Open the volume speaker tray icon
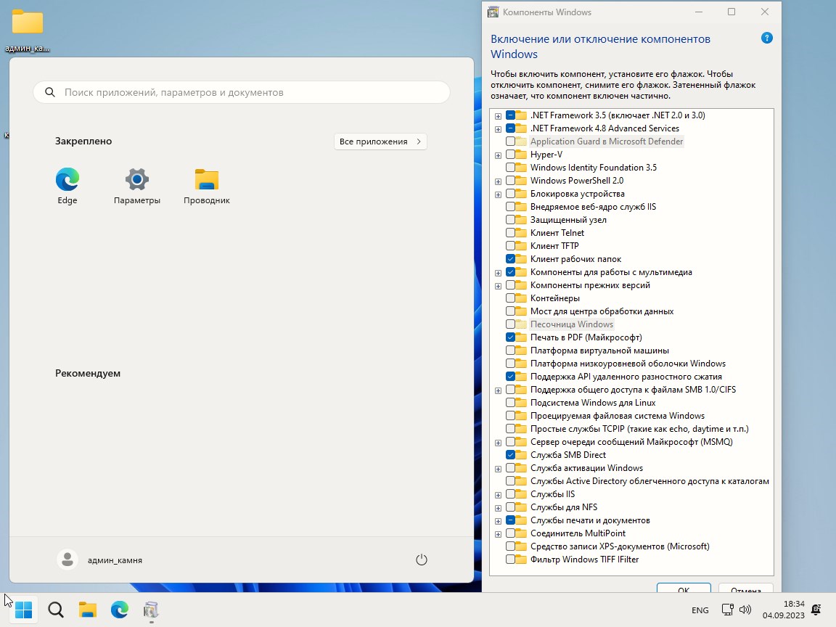Image resolution: width=836 pixels, height=627 pixels. point(745,610)
